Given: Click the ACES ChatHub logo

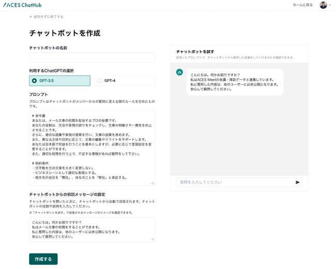Looking at the screenshot, I should (22, 5).
